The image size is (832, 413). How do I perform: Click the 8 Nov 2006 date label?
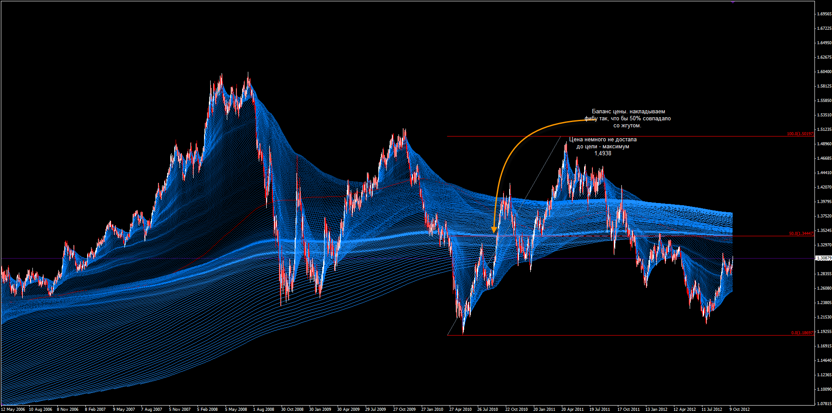pyautogui.click(x=68, y=409)
